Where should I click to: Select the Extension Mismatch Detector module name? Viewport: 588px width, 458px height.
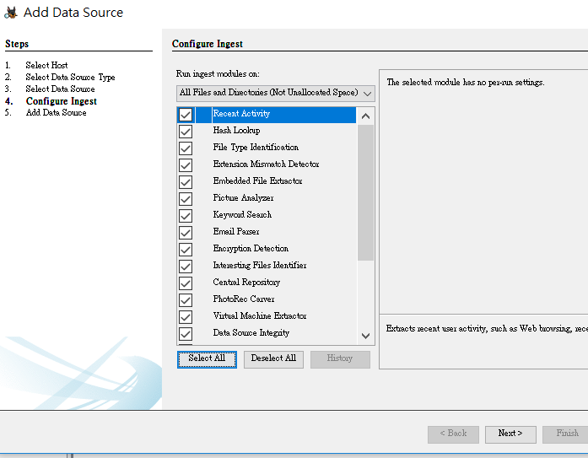click(266, 164)
